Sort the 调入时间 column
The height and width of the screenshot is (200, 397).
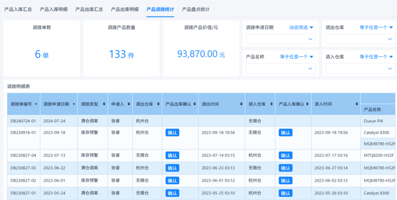[x=357, y=104]
